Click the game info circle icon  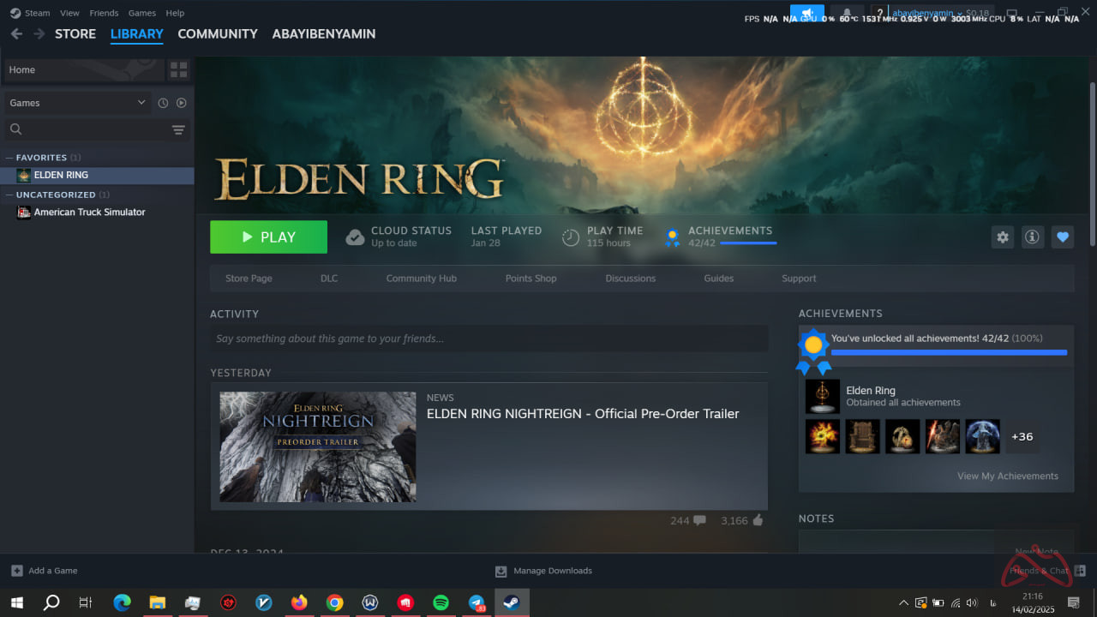tap(1032, 237)
